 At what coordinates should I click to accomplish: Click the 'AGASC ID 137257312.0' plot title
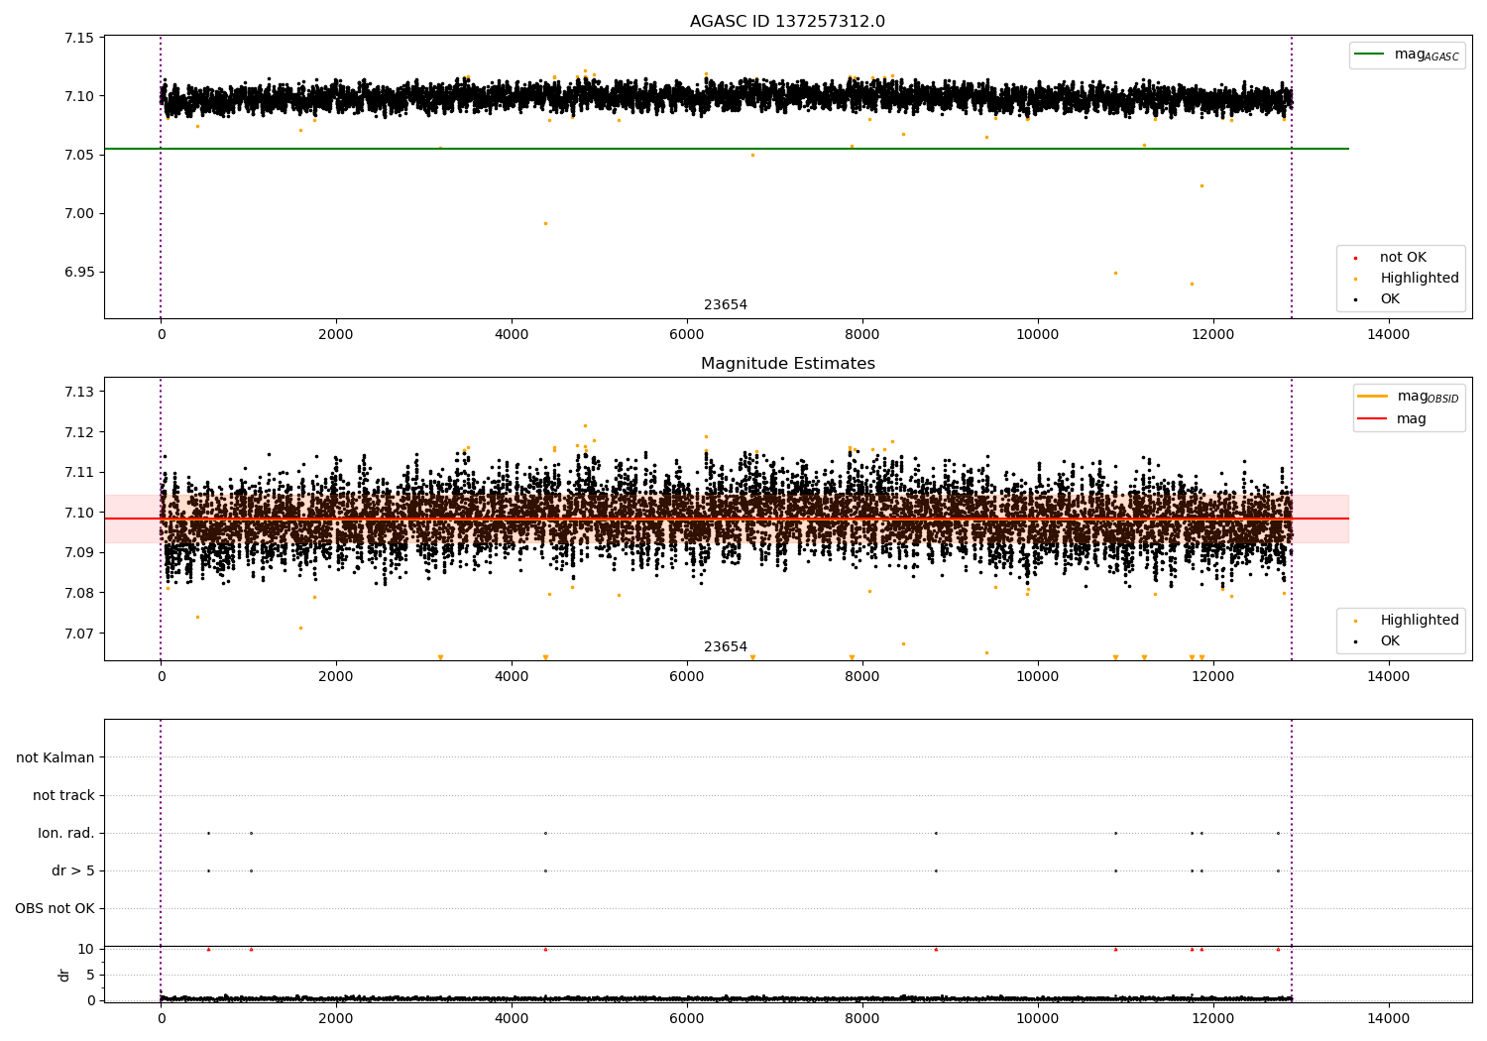(x=787, y=22)
